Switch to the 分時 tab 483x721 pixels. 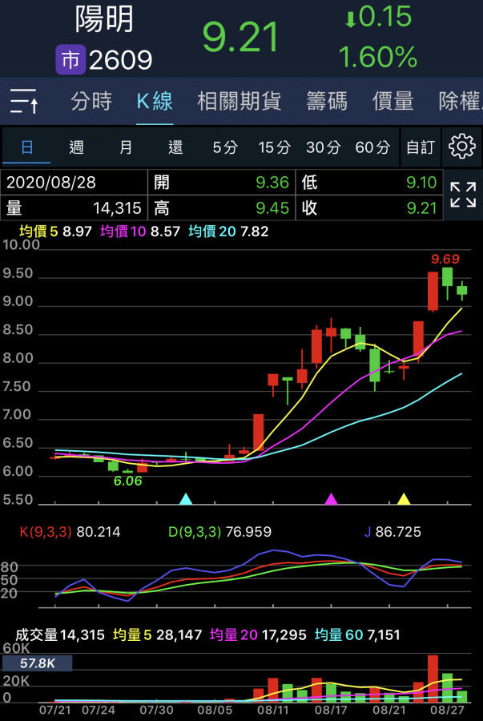tap(91, 101)
